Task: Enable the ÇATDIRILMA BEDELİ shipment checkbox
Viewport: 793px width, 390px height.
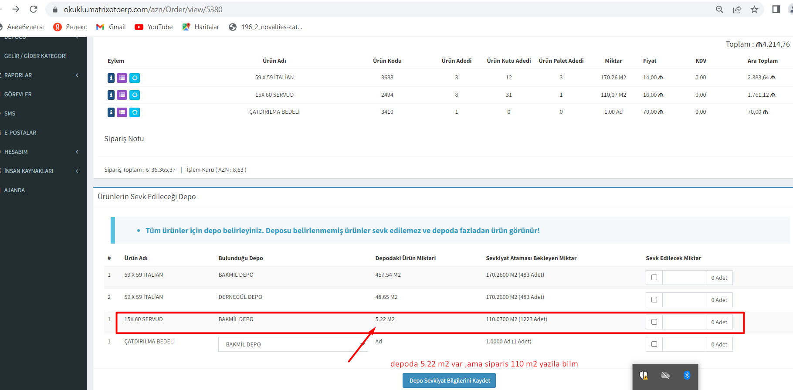Action: pos(654,344)
